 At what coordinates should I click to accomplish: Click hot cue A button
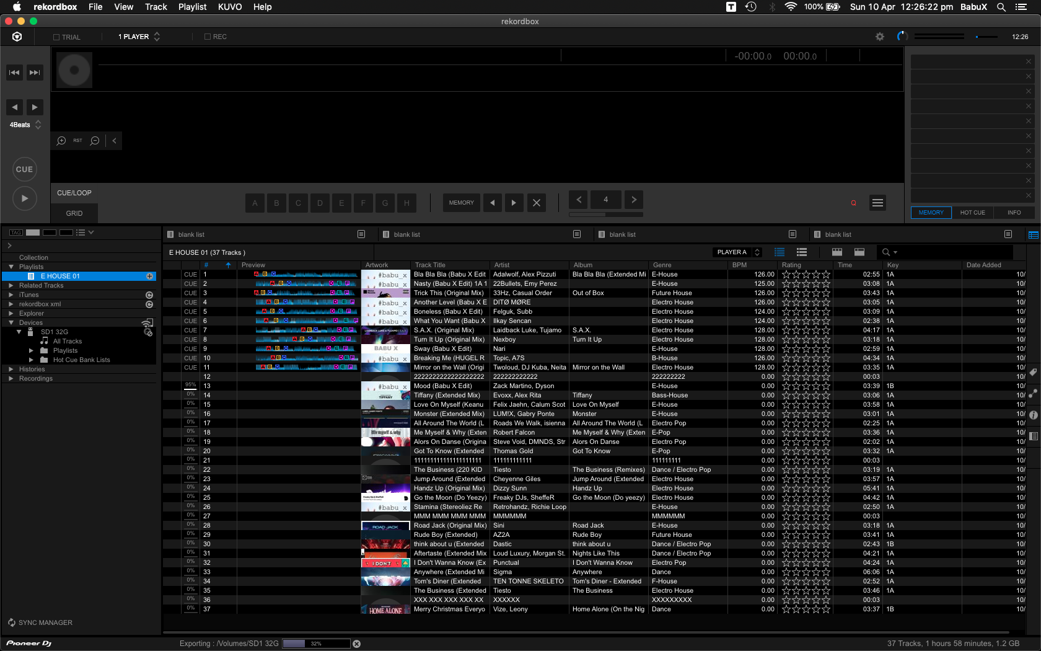(x=255, y=203)
